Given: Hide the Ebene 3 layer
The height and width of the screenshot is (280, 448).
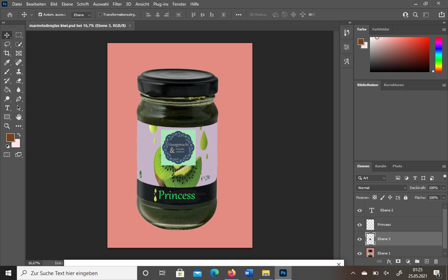Looking at the screenshot, I should (x=360, y=239).
